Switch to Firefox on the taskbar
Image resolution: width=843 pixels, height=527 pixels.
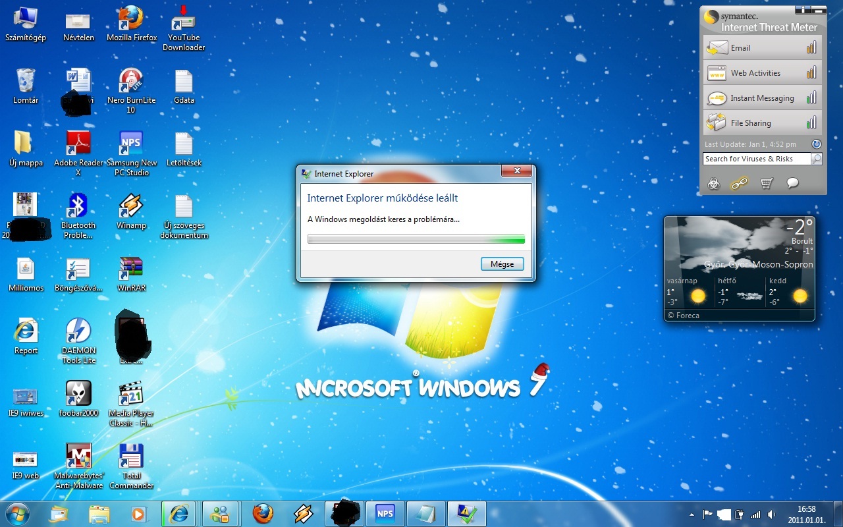click(x=263, y=514)
